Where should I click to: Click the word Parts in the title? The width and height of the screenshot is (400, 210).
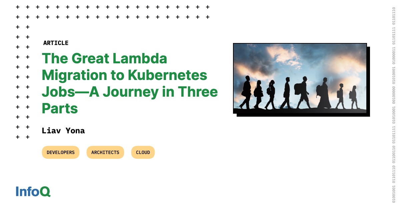tap(60, 108)
